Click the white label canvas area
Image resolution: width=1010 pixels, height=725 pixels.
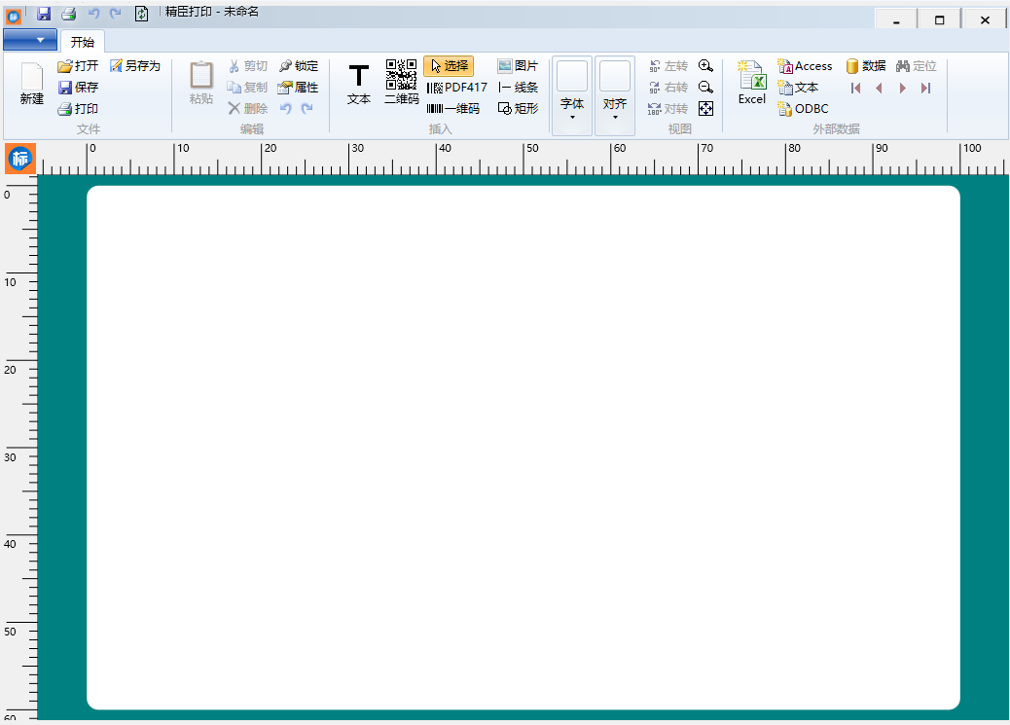[x=523, y=448]
